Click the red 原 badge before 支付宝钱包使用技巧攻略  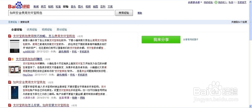[10, 36]
